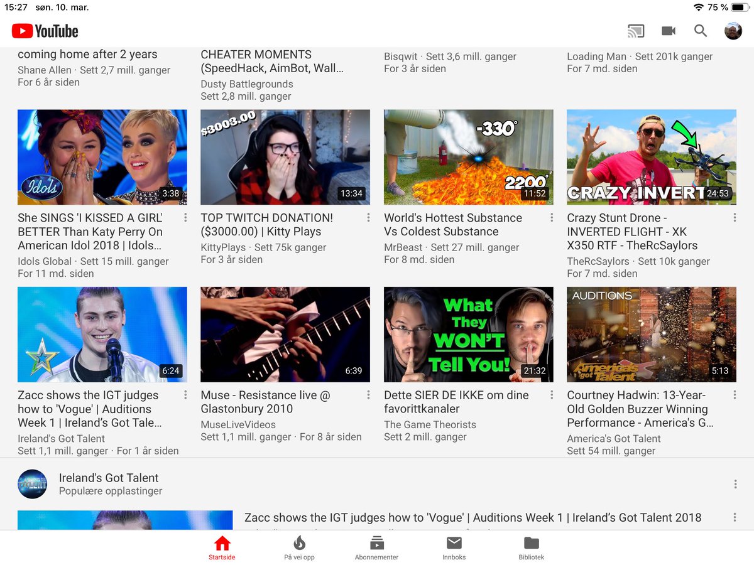Tap the KittyPlays channel info
The width and height of the screenshot is (754, 565).
pos(264,254)
